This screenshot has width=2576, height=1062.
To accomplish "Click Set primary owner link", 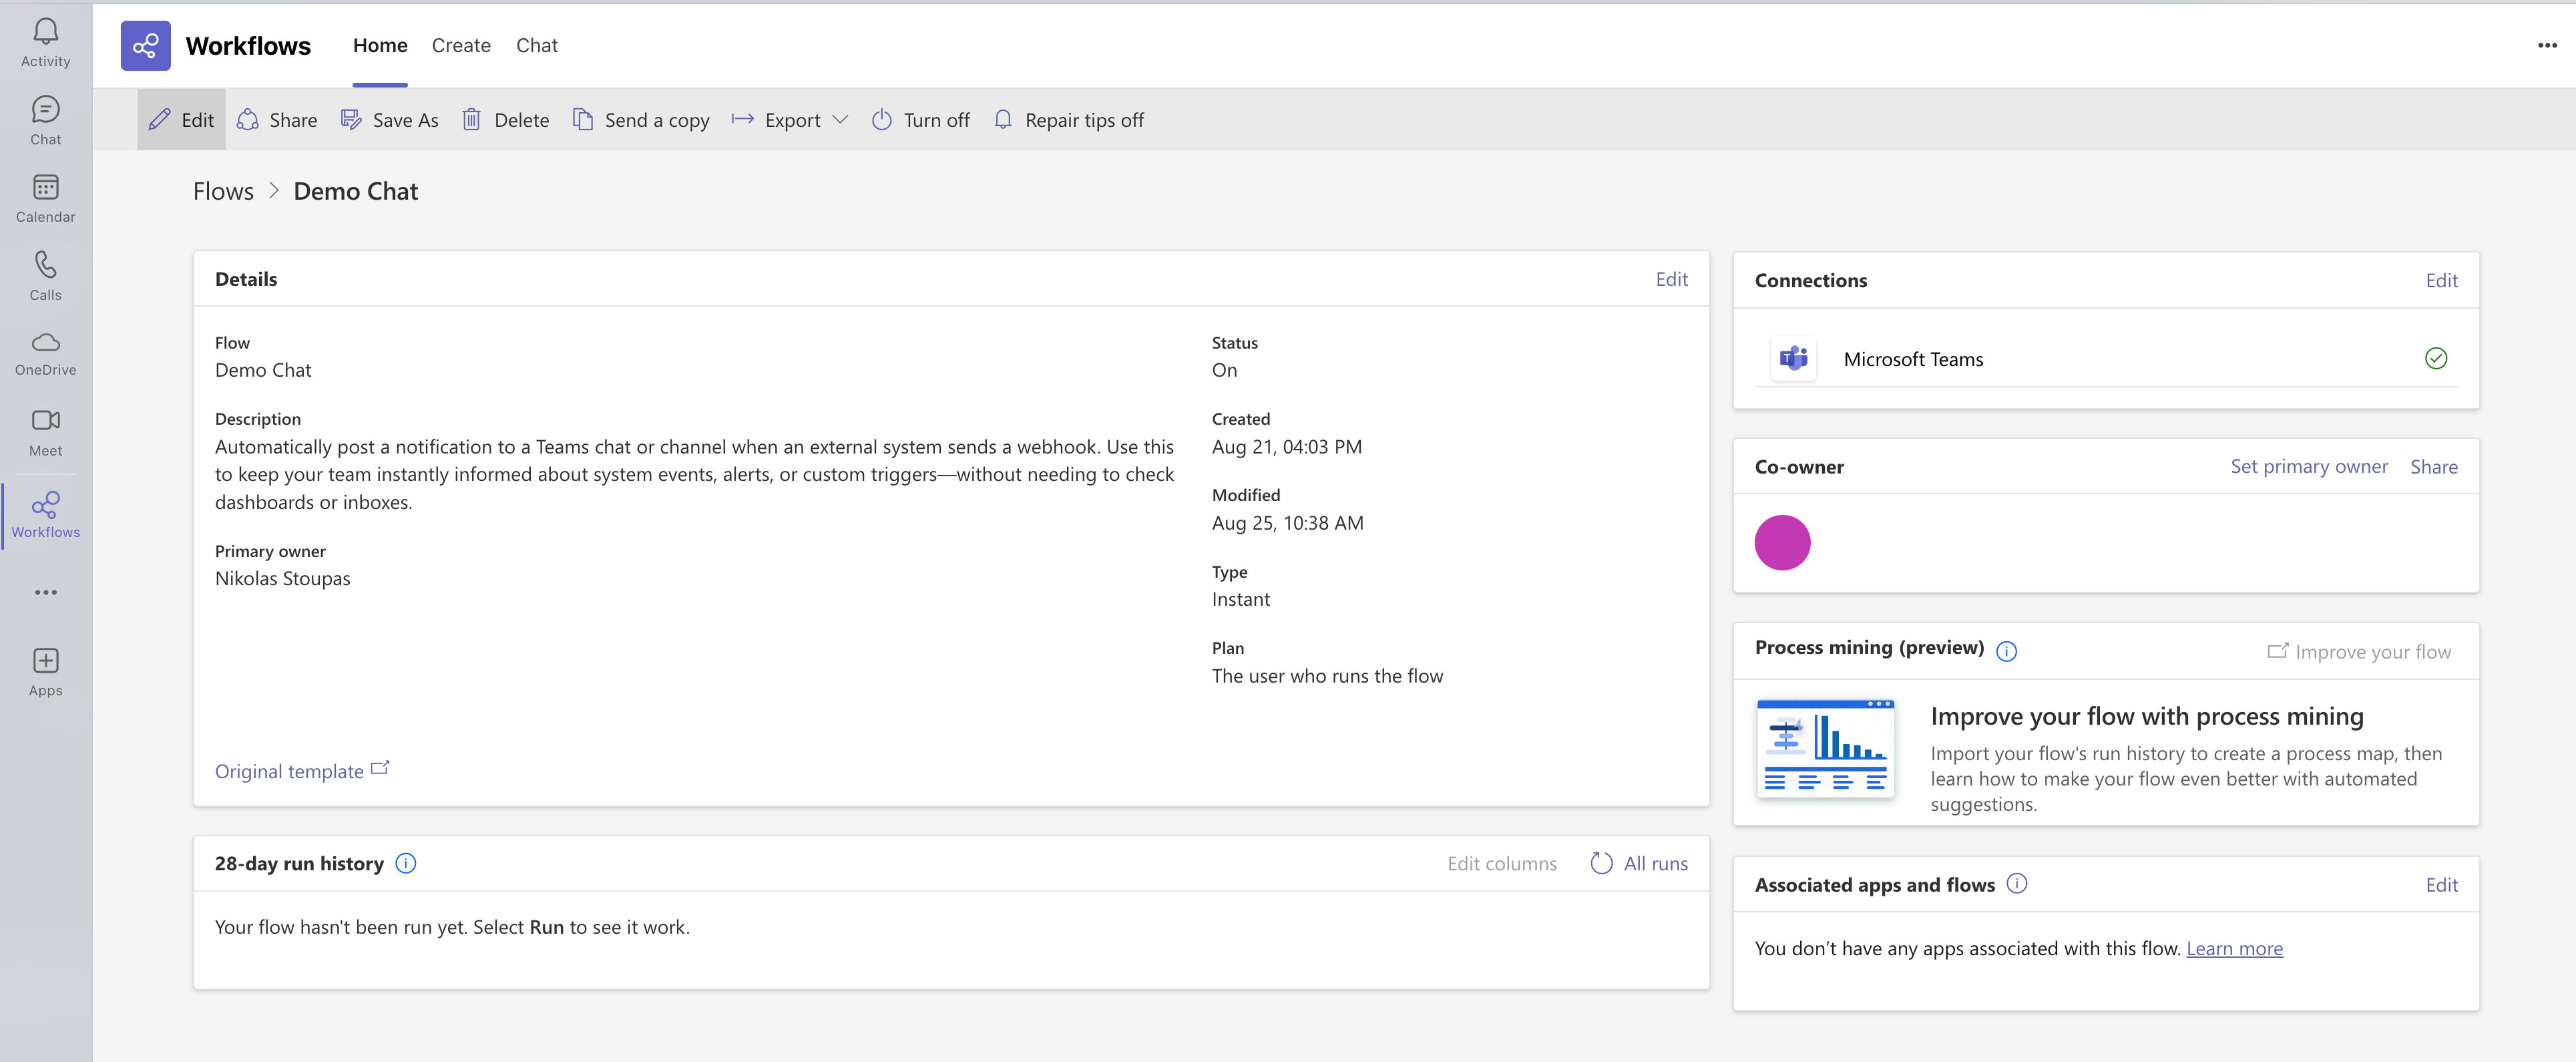I will (2308, 466).
